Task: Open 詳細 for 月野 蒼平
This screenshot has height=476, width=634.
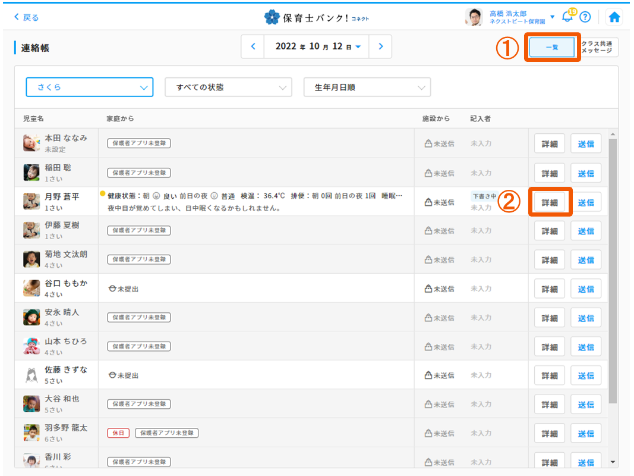Action: pyautogui.click(x=550, y=202)
